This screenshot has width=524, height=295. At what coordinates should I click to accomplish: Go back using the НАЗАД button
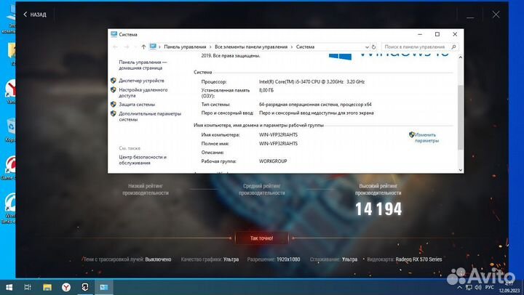pos(35,15)
